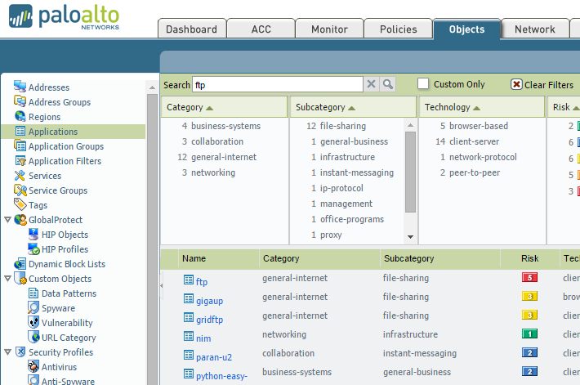This screenshot has height=385, width=580.
Task: Click the Subcategory table column header
Action: point(408,258)
